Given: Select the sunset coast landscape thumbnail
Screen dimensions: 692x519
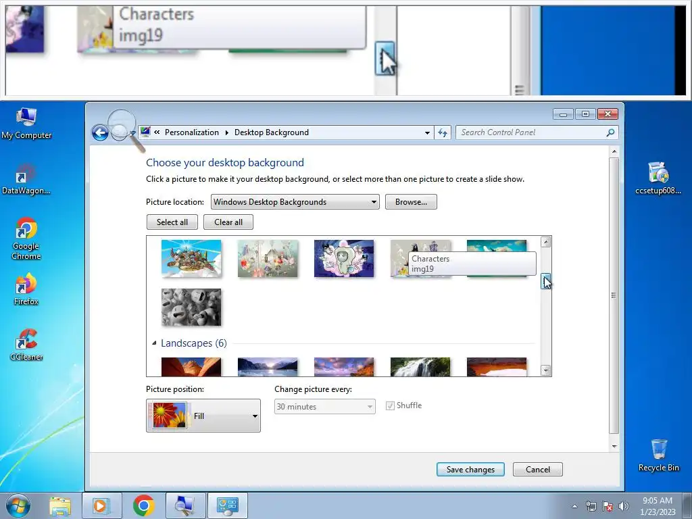Looking at the screenshot, I should click(x=344, y=367).
